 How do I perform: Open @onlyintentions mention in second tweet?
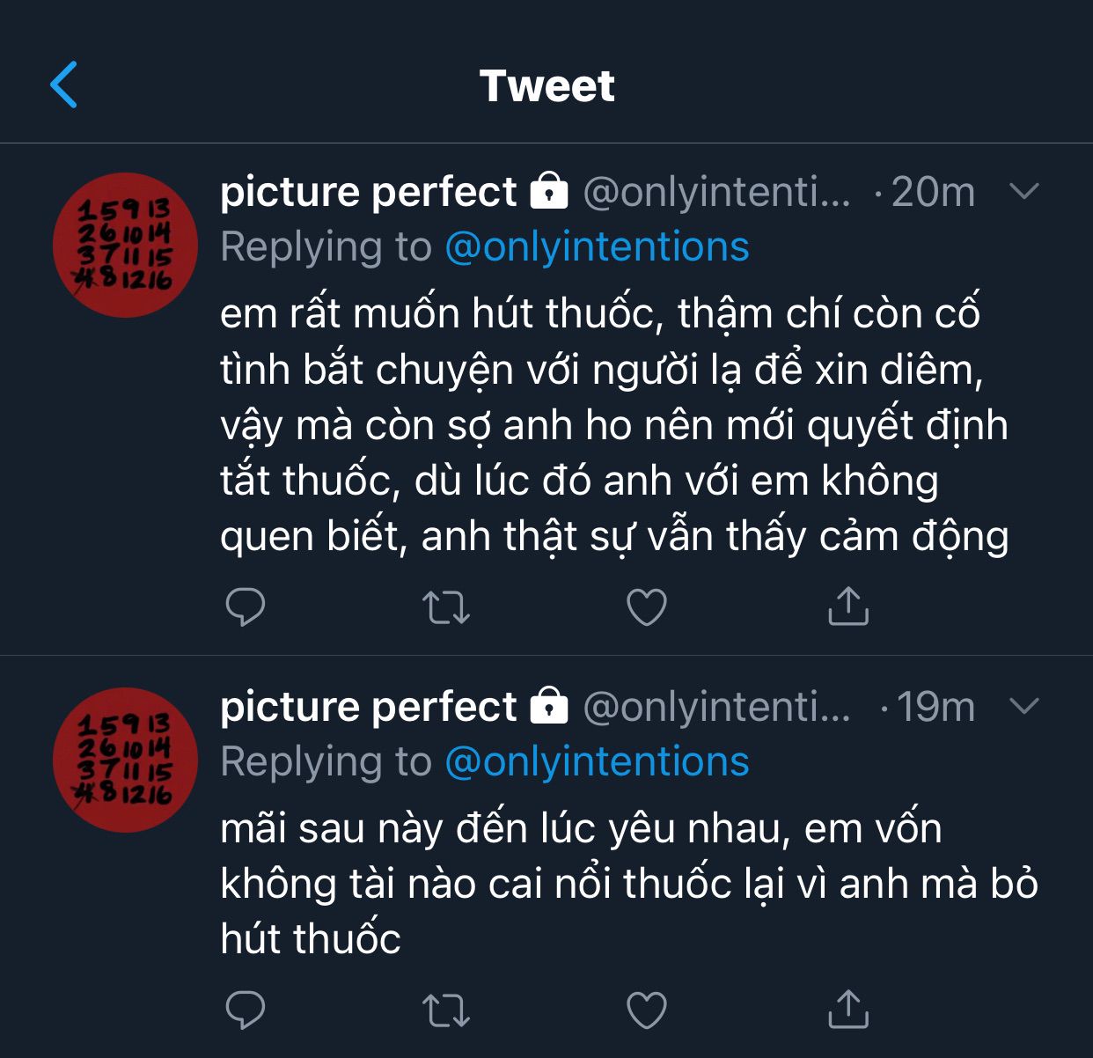point(597,762)
